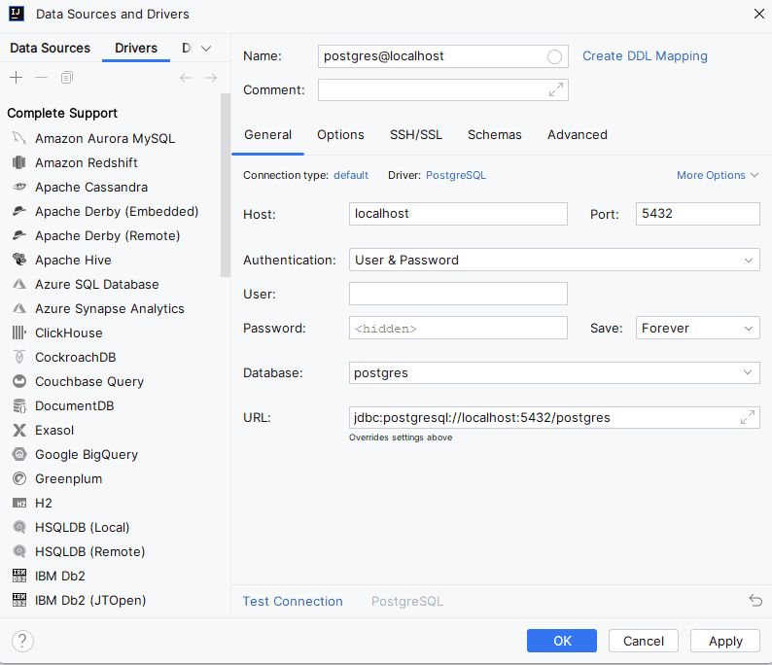Screen dimensions: 772x665
Task: Focus the User input field
Action: 458,294
